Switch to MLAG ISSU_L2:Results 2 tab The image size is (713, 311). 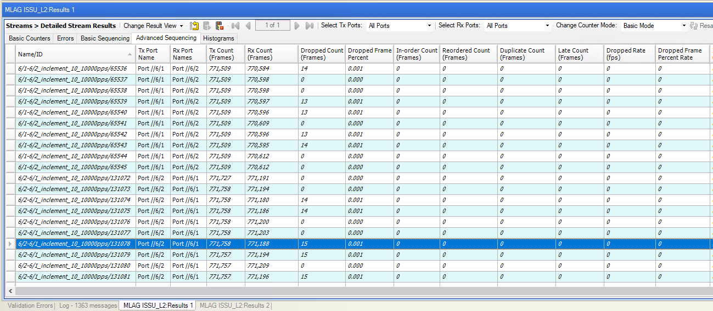[234, 306]
